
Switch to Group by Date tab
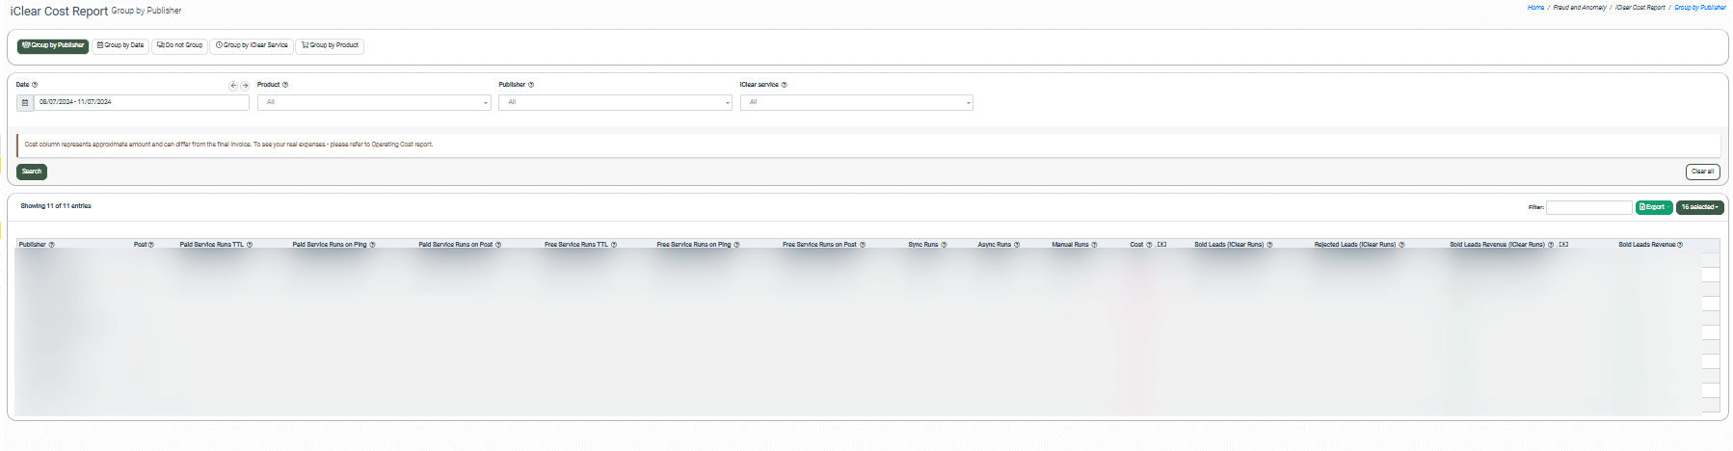tap(120, 45)
